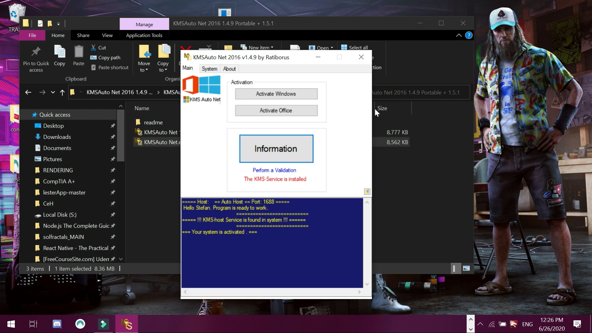Click the KMSAuto title bar app icon
The image size is (592, 333).
pos(187,57)
